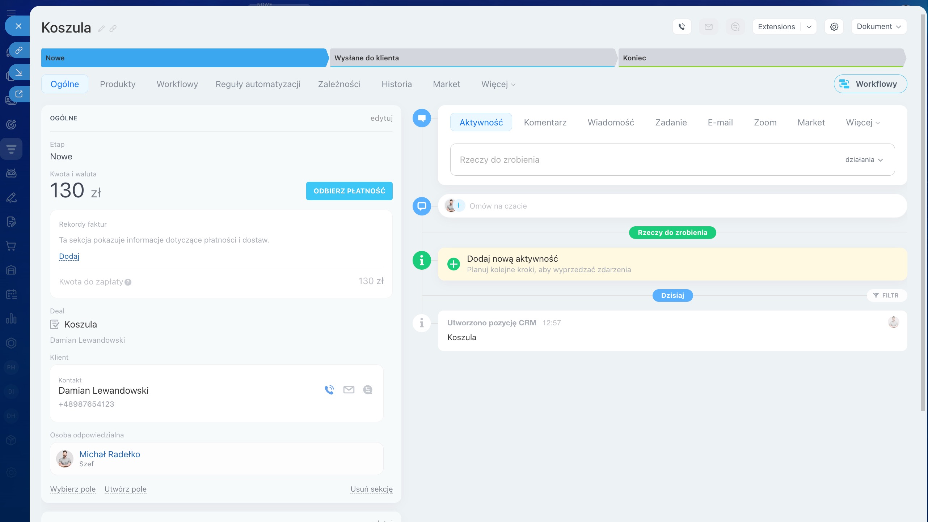This screenshot has width=928, height=522.
Task: Call Damian Lewandowski via phone icon
Action: [x=329, y=390]
